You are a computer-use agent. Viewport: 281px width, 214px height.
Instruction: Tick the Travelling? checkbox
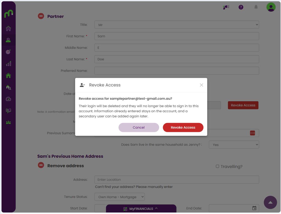click(217, 166)
